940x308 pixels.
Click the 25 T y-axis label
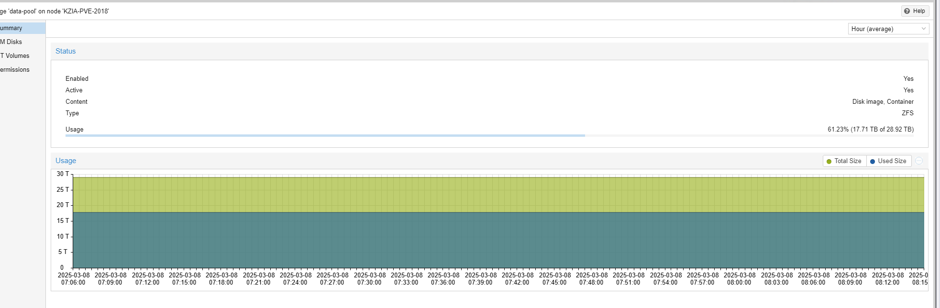coord(63,190)
